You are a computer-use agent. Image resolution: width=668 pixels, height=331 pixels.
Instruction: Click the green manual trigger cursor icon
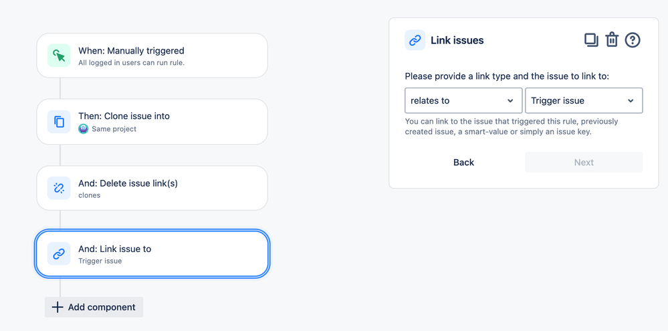pos(59,56)
